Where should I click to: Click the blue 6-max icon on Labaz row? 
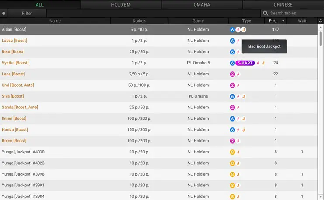[232, 41]
